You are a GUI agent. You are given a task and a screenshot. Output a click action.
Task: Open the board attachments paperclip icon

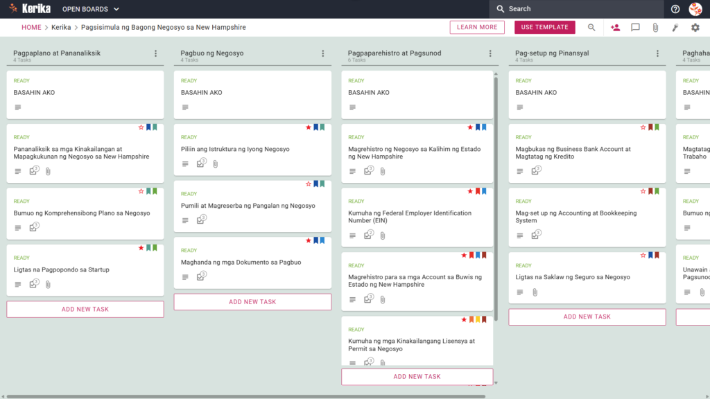pyautogui.click(x=655, y=28)
